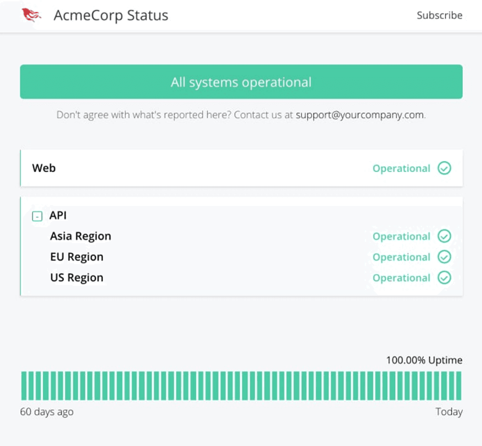Click the US Region checkmark icon

[444, 278]
